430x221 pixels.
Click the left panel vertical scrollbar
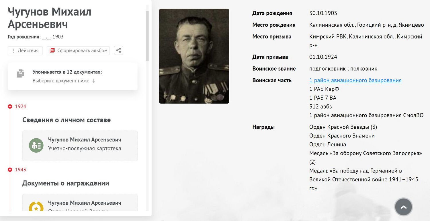[147, 36]
